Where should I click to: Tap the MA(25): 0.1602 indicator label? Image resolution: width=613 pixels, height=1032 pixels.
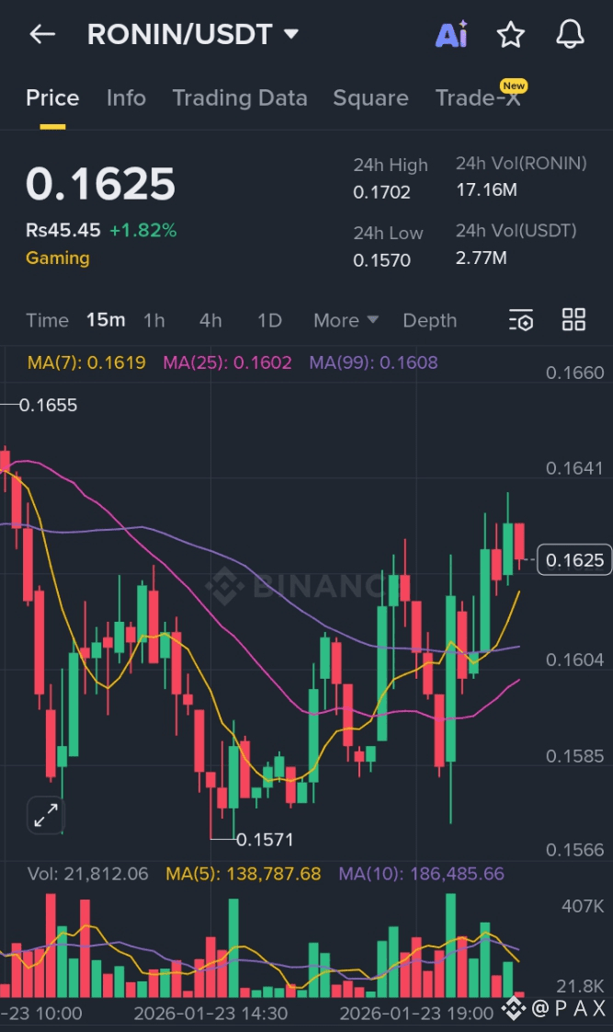coord(227,362)
